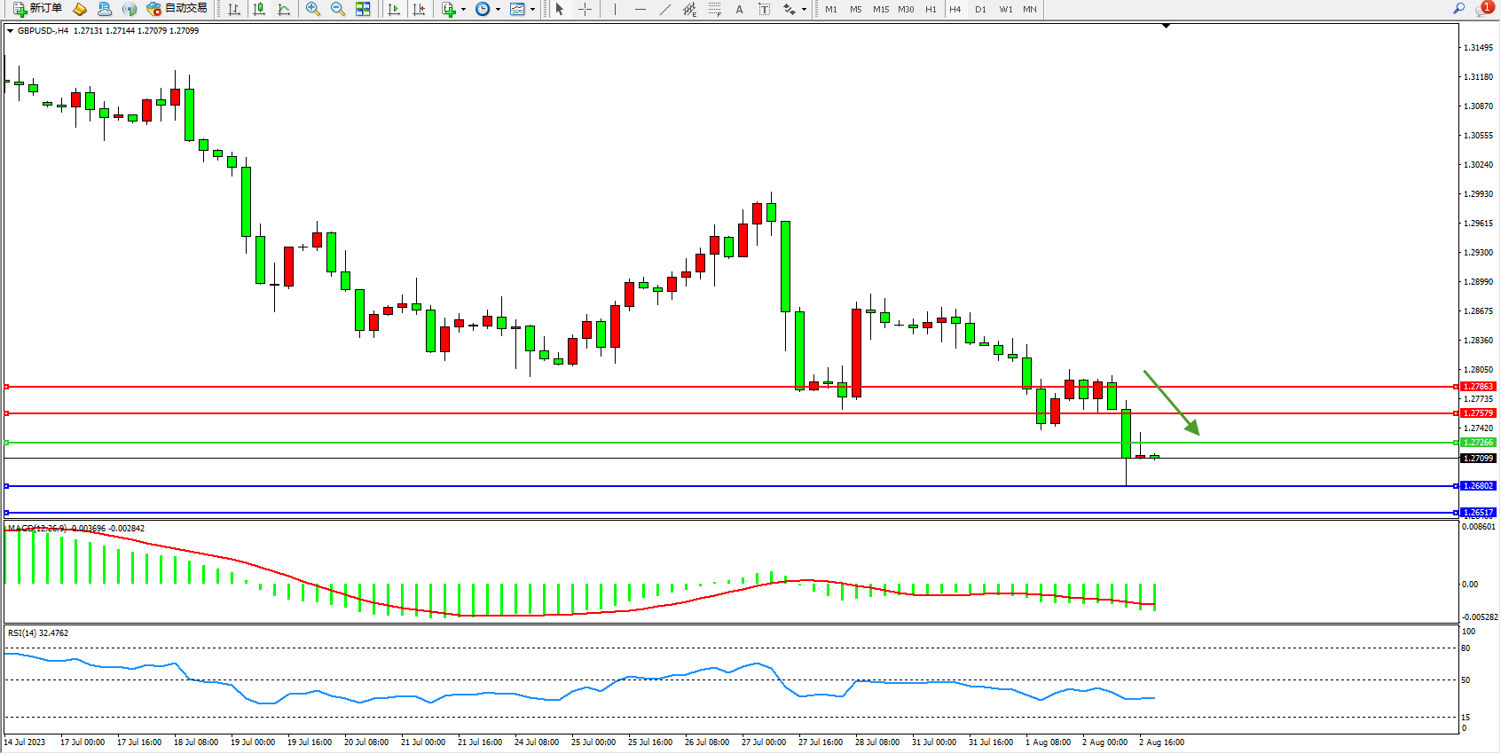The height and width of the screenshot is (754, 1501).
Task: Click the red 1.27863 price level label
Action: (1478, 387)
